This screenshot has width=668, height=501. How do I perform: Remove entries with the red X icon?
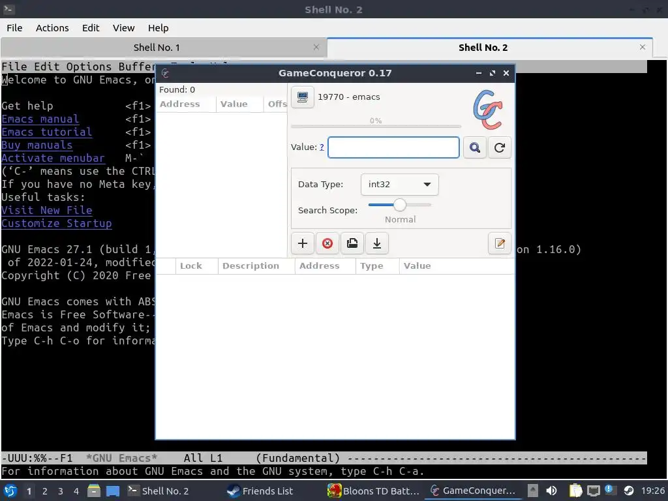click(327, 243)
